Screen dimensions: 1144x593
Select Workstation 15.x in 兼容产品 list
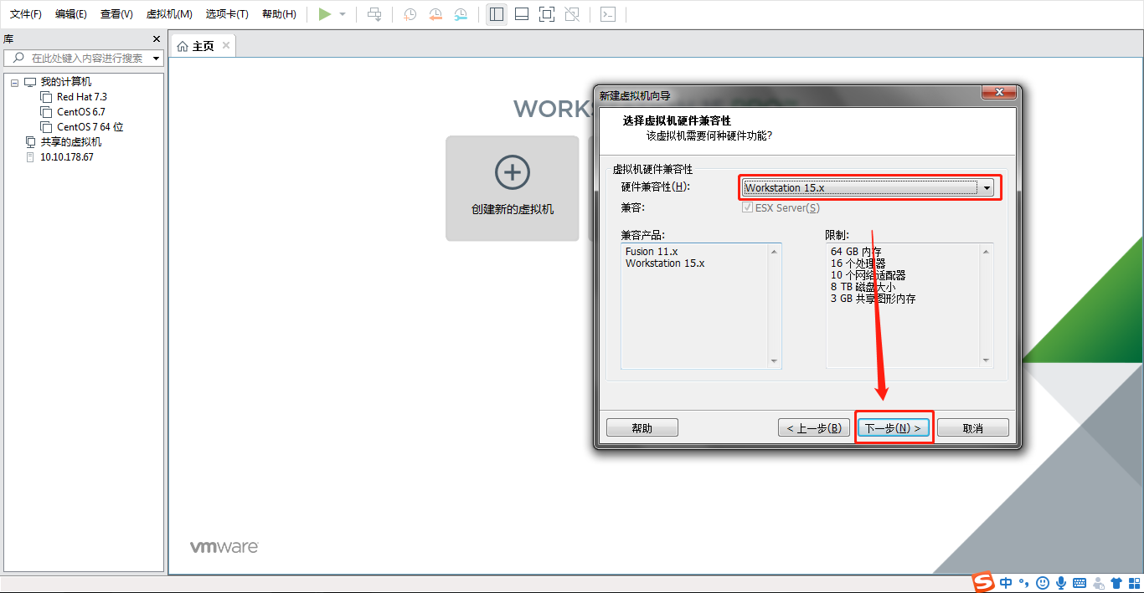[x=665, y=263]
